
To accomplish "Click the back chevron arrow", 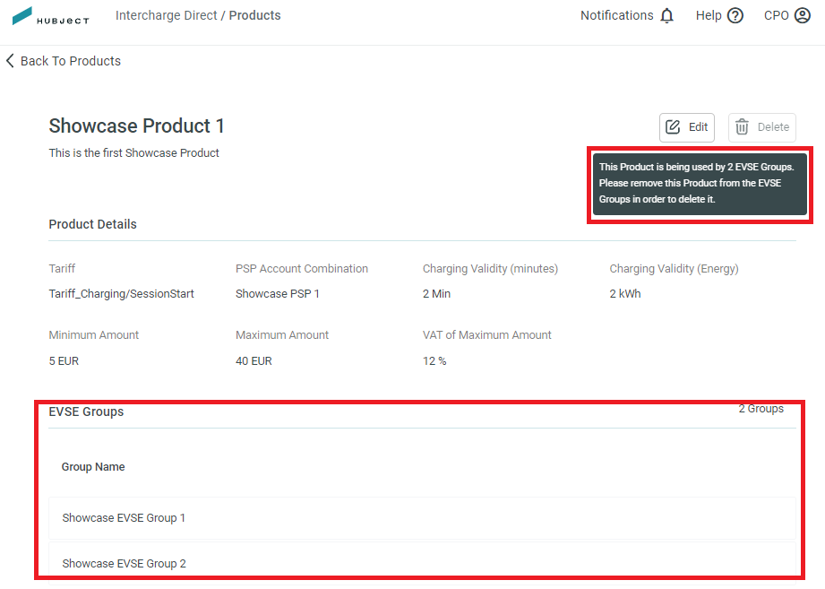I will tap(10, 61).
